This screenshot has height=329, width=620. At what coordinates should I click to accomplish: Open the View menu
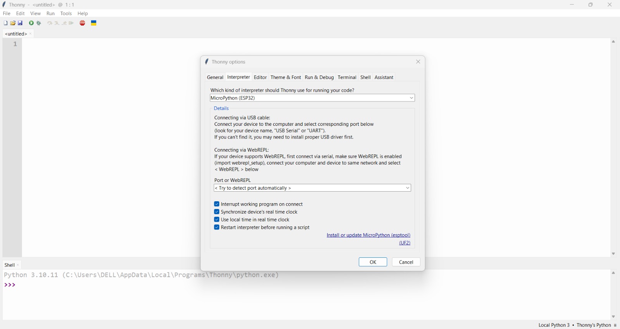pyautogui.click(x=36, y=14)
